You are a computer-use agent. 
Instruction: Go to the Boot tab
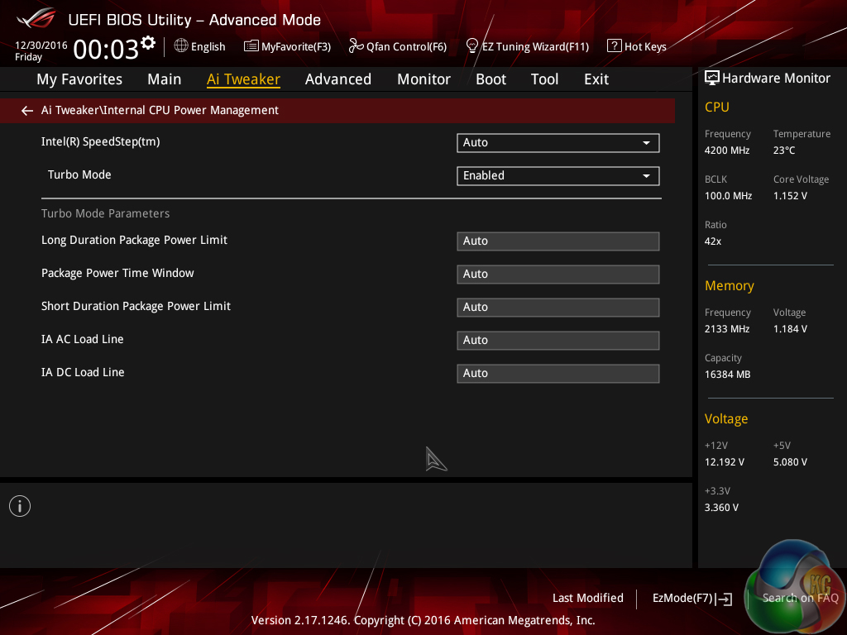coord(490,79)
